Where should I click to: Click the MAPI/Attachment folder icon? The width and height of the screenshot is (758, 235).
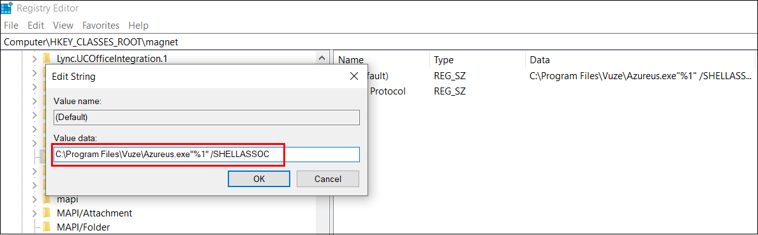click(x=47, y=213)
